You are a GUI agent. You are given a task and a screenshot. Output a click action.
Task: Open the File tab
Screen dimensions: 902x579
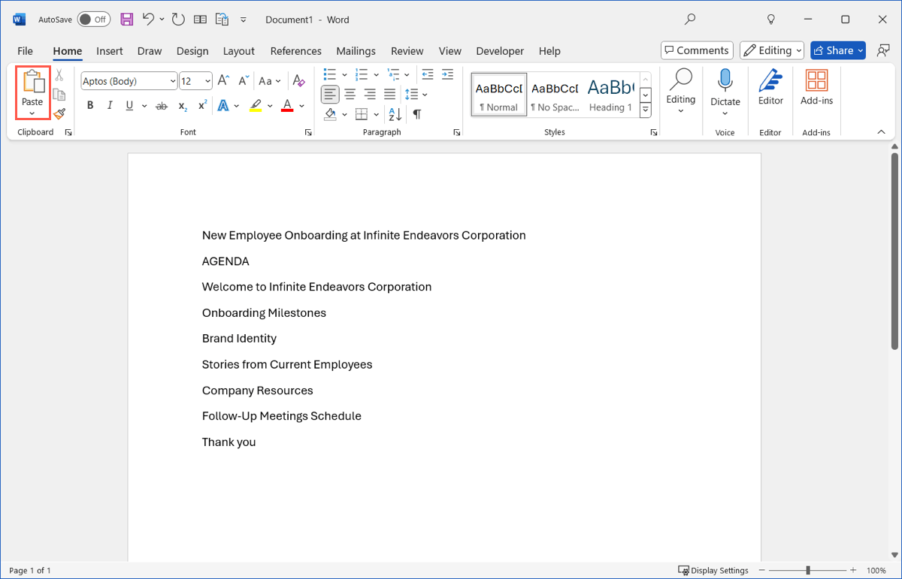point(25,51)
